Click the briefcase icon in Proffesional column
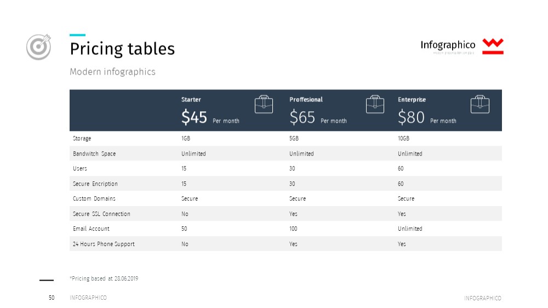 375,104
